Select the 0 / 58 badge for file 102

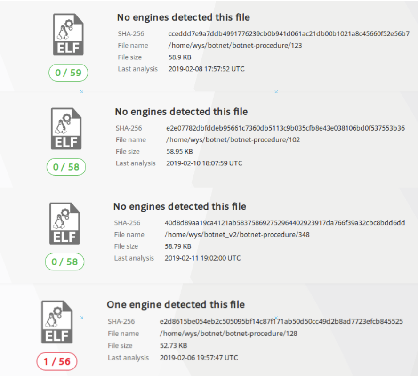66,167
